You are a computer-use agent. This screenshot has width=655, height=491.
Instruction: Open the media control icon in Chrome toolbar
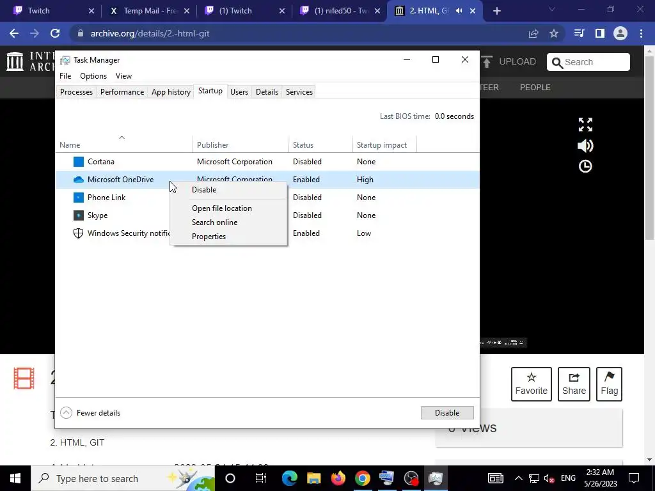coord(579,33)
